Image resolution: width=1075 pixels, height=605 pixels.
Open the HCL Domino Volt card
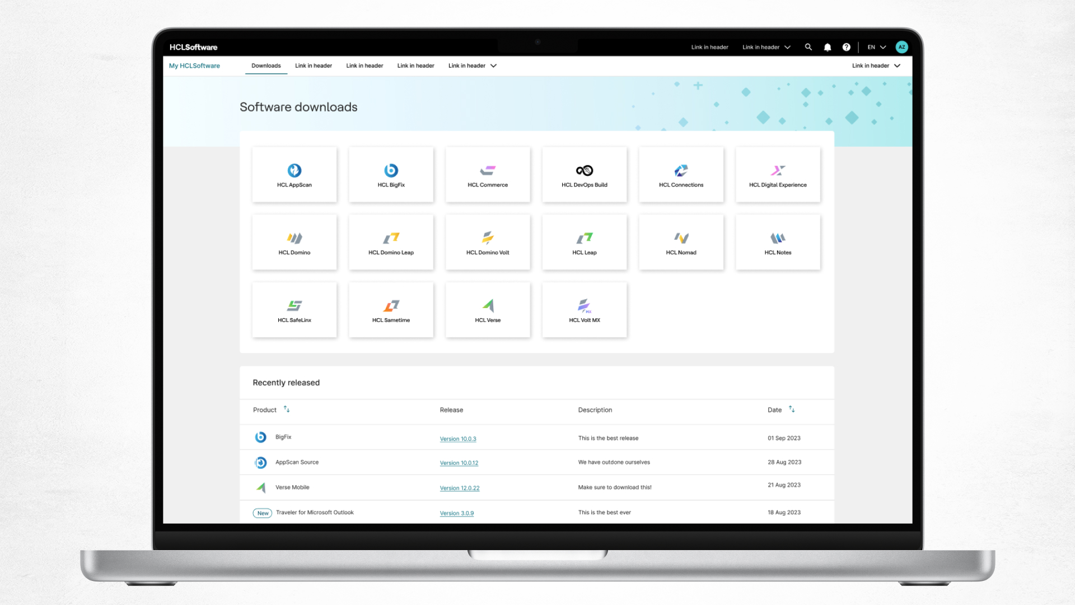pos(488,243)
